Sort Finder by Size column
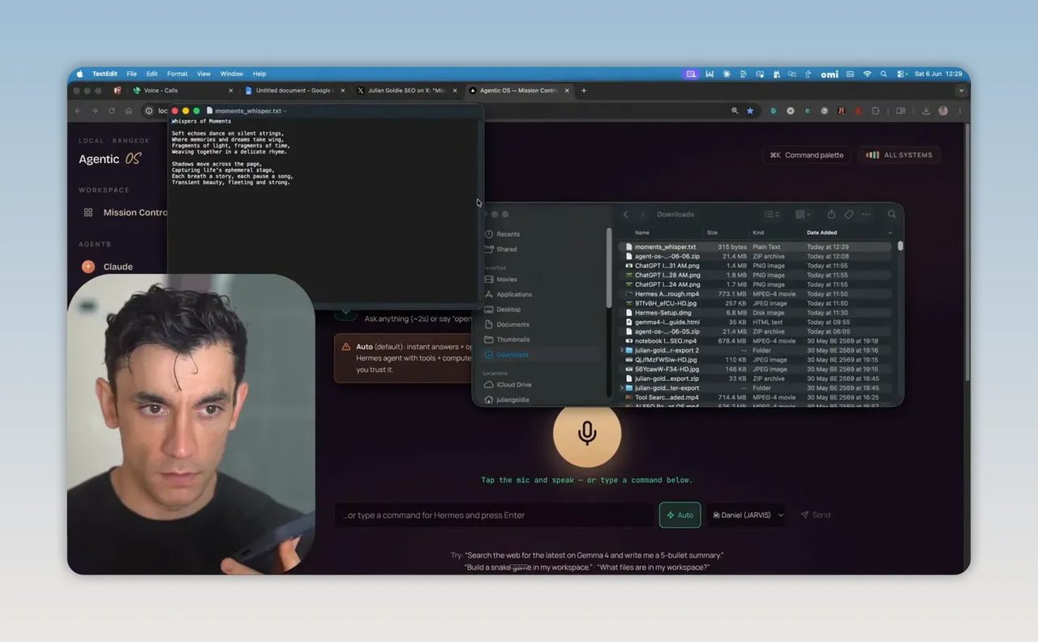The image size is (1038, 642). tap(712, 233)
